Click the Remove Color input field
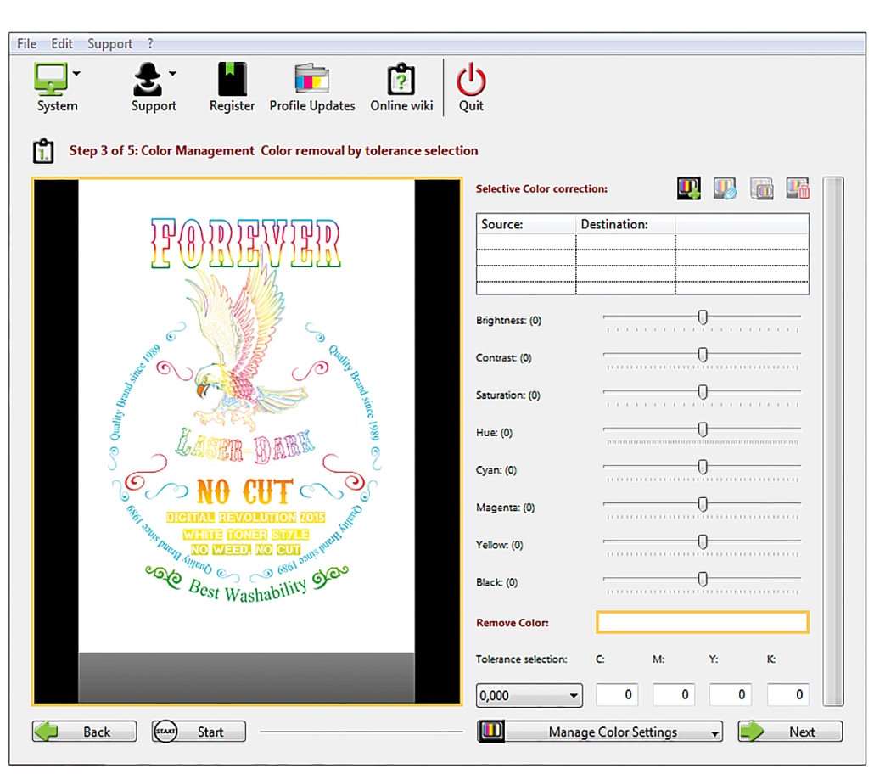Image resolution: width=874 pixels, height=774 pixels. pos(702,623)
